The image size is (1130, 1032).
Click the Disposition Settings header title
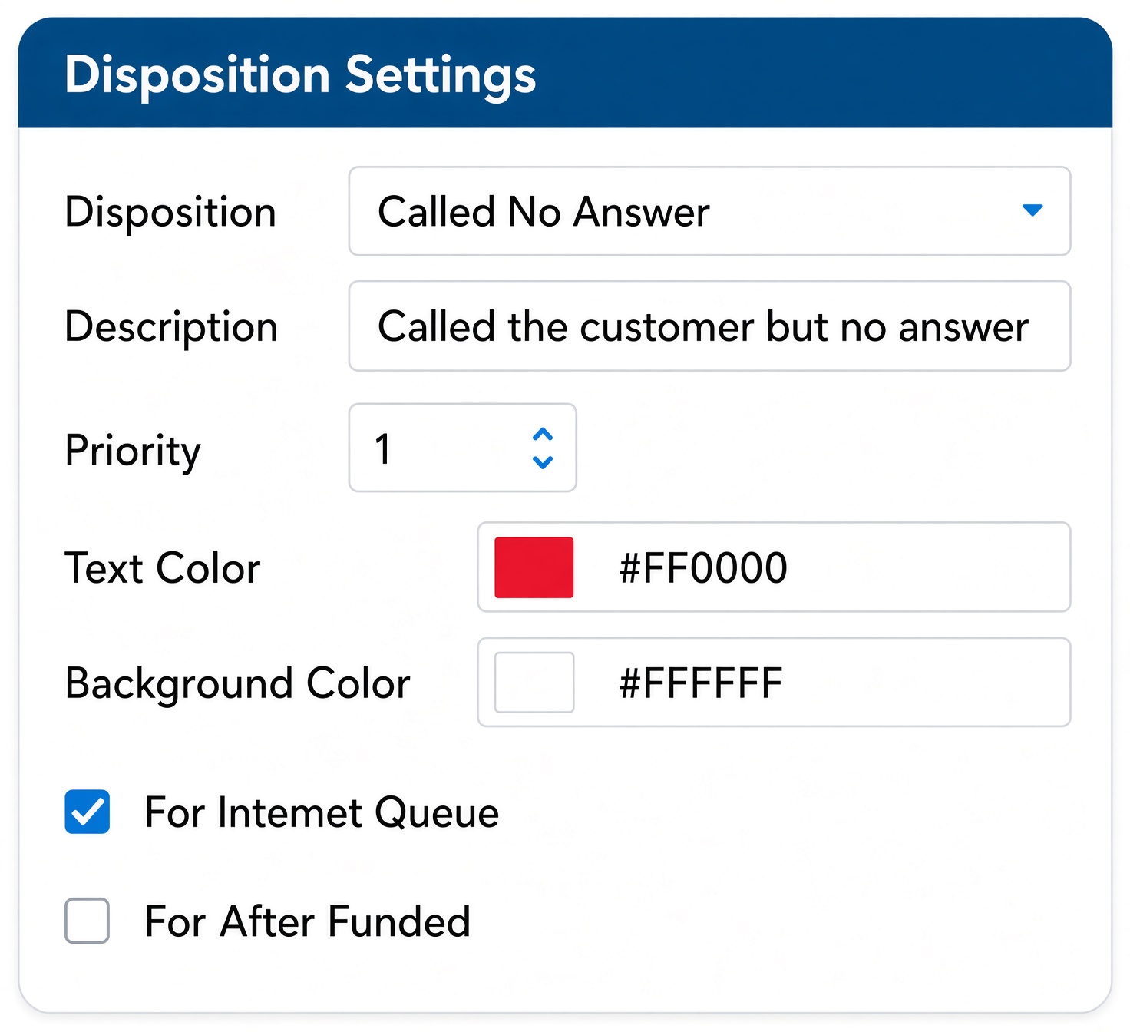point(300,75)
